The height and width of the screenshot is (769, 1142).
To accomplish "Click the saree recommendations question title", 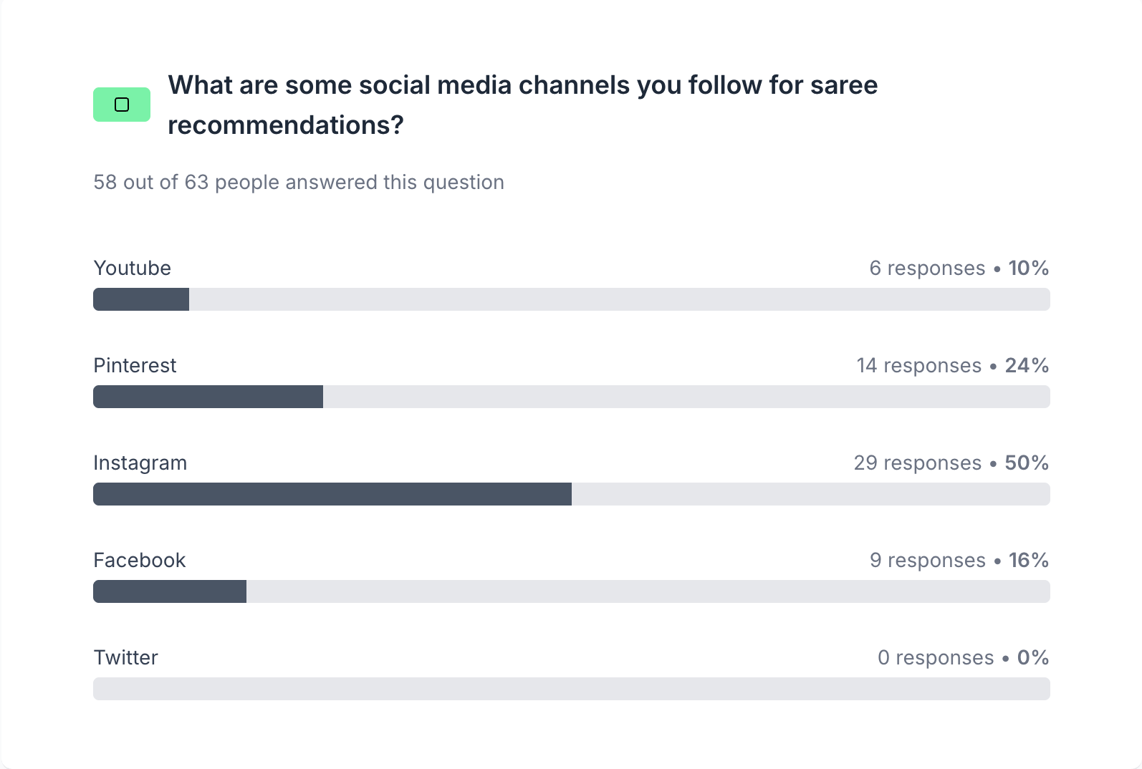I will (522, 105).
